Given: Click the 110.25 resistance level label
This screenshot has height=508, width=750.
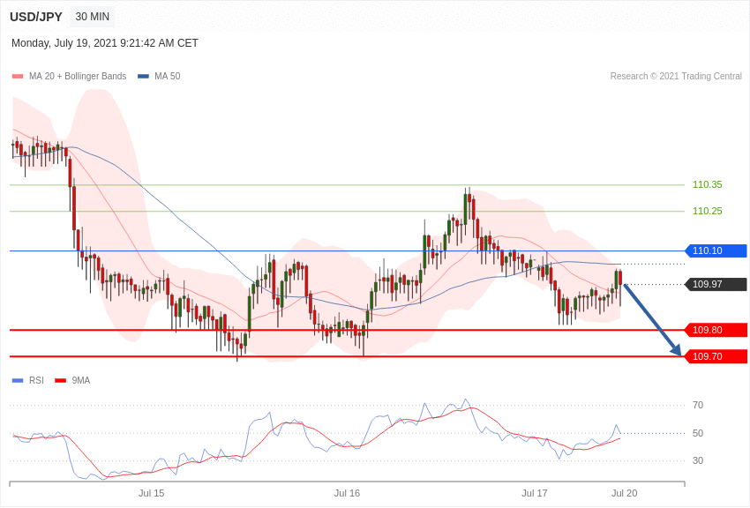Looking at the screenshot, I should (x=708, y=211).
